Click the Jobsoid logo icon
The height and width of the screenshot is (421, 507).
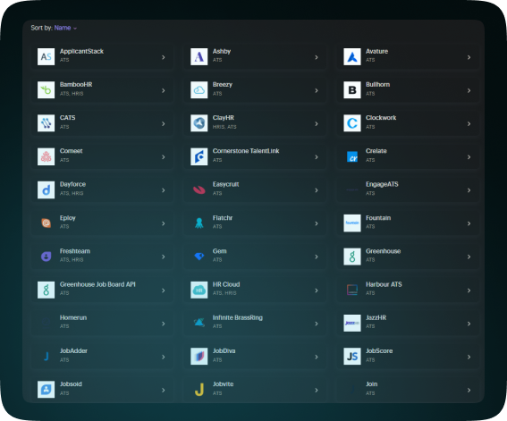pyautogui.click(x=46, y=390)
